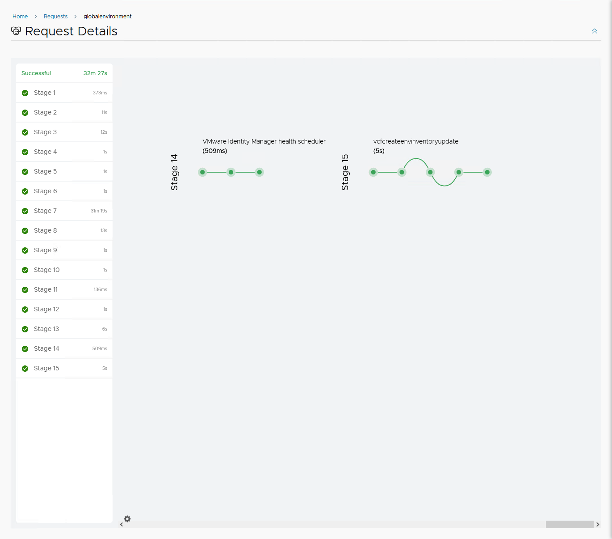Screen dimensions: 612x539
Task: Select the Stage 11 row label
Action: tap(46, 289)
